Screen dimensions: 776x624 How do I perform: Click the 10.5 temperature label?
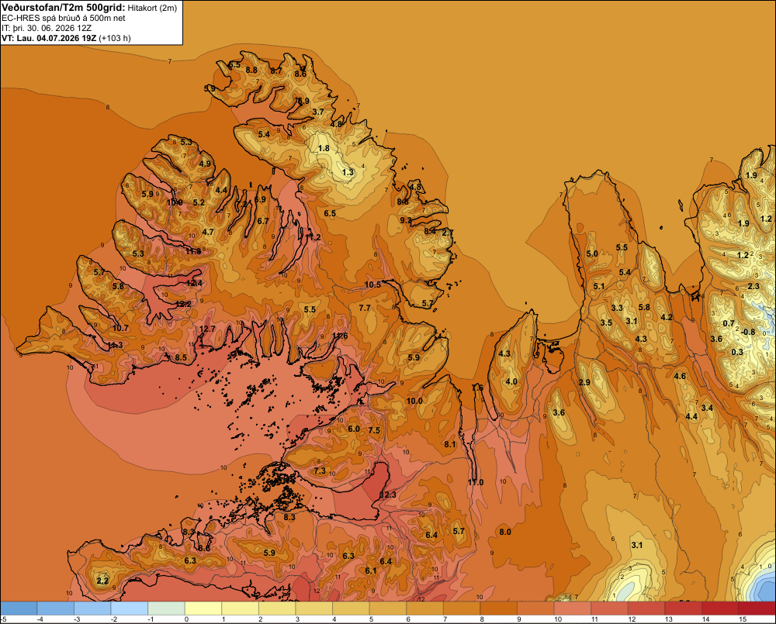pyautogui.click(x=372, y=284)
